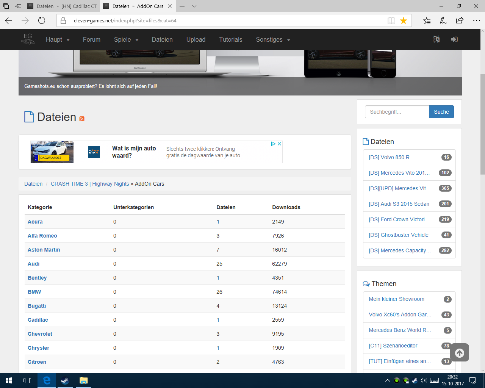Open File Explorer from the taskbar
The image size is (485, 388).
84,380
